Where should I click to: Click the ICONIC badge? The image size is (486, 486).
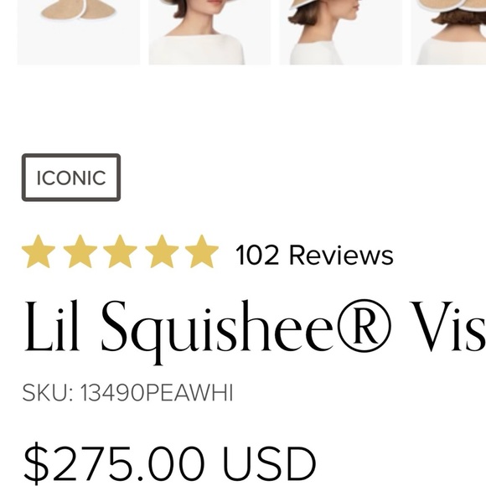[x=71, y=178]
